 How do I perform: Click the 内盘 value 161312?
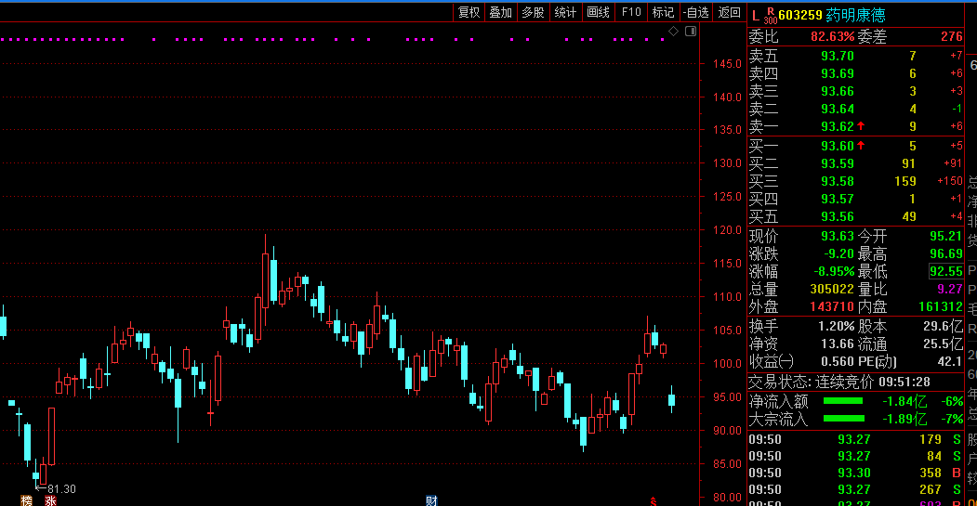(941, 306)
